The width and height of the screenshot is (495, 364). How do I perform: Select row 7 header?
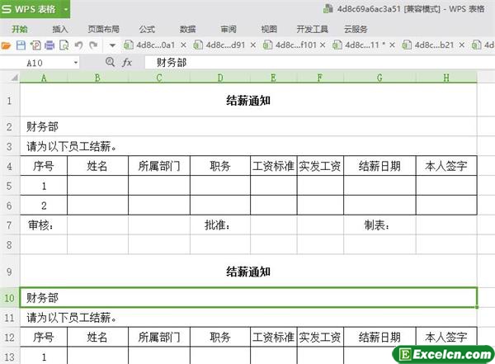[x=9, y=225]
